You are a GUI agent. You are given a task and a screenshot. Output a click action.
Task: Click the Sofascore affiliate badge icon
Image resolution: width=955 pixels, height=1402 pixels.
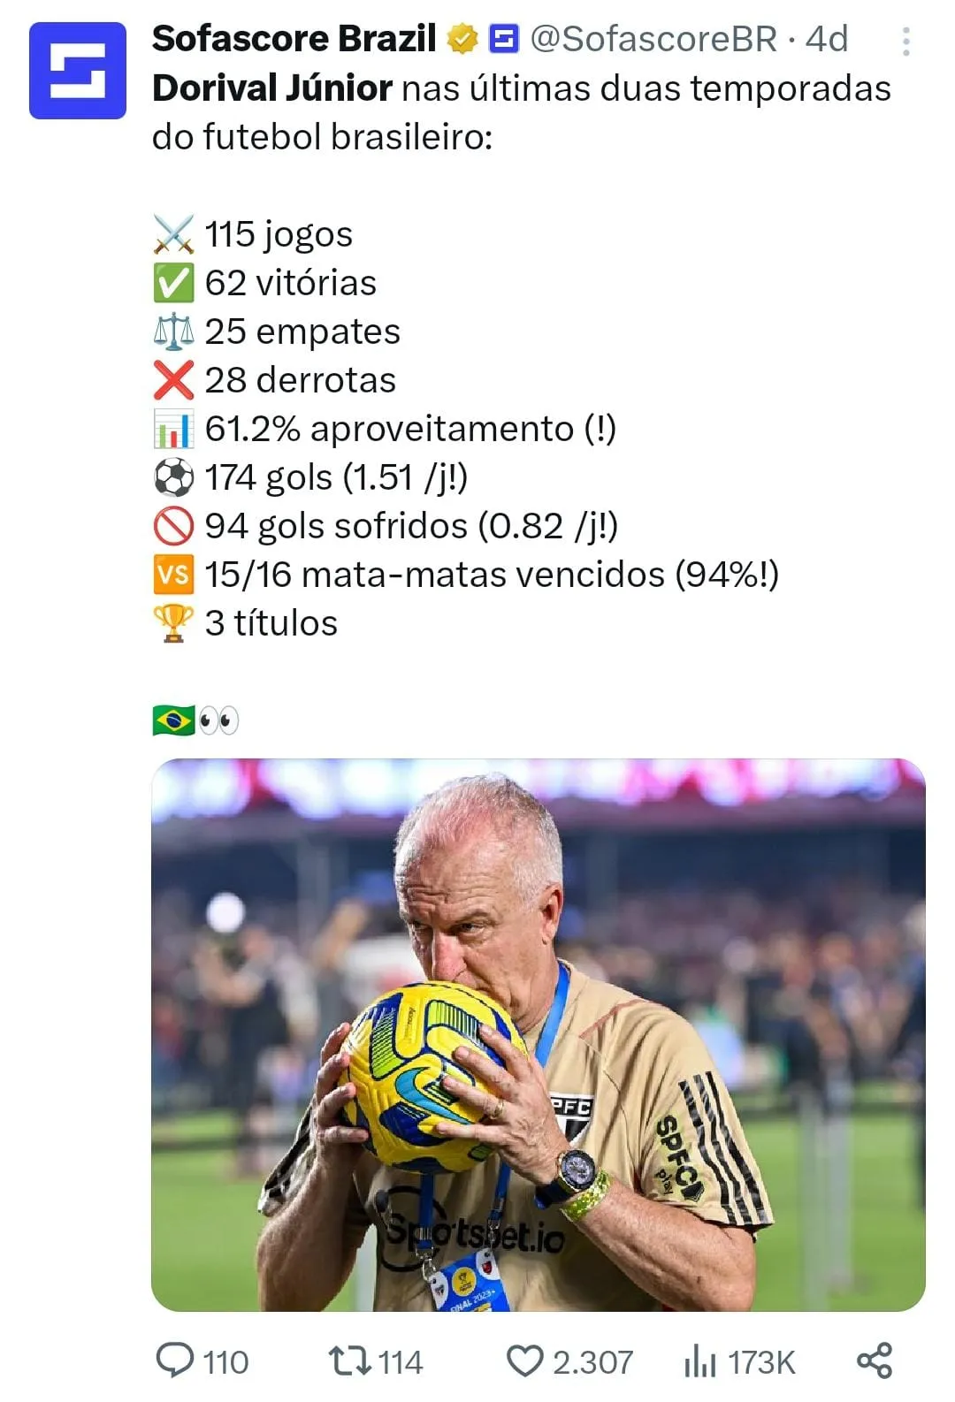click(x=504, y=39)
